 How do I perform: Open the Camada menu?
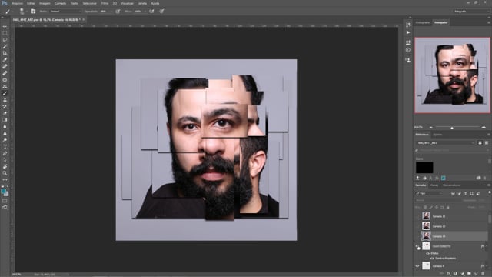click(x=60, y=3)
